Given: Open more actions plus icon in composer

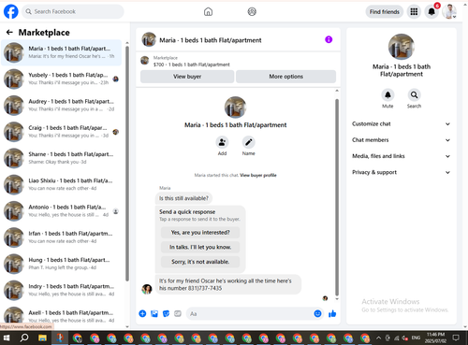Looking at the screenshot, I should pos(142,313).
